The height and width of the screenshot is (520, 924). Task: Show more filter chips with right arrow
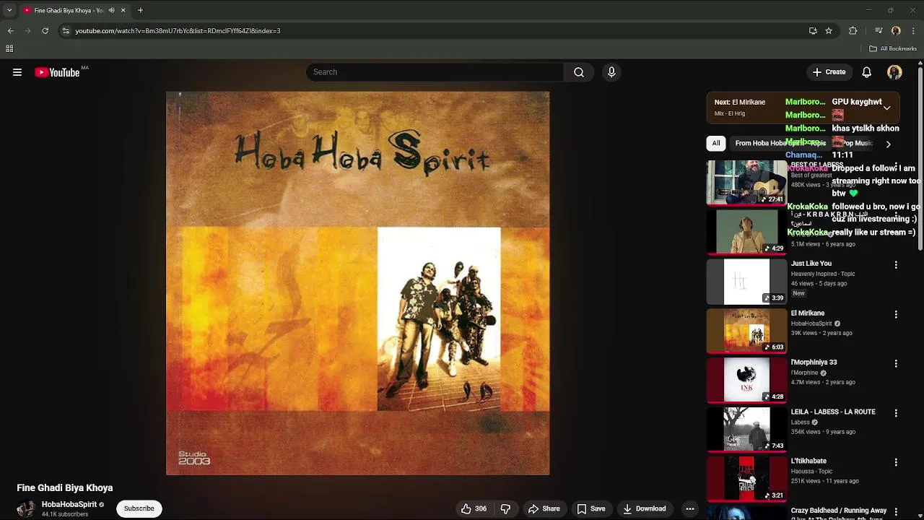click(x=888, y=144)
